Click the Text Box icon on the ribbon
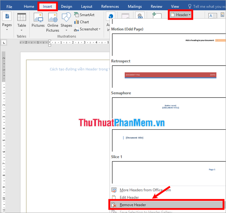The width and height of the screenshot is (226, 213). pyautogui.click(x=212, y=16)
